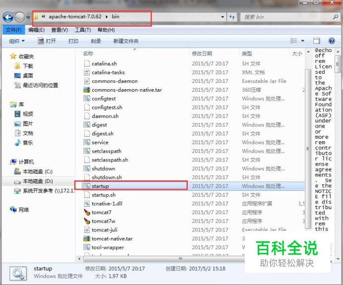Select the configtest batch file icon

pyautogui.click(x=87, y=99)
